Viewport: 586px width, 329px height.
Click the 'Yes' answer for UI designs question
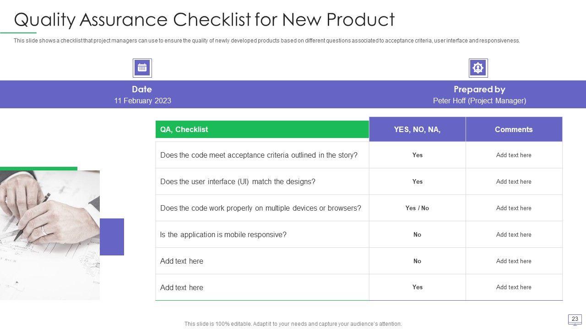click(417, 181)
